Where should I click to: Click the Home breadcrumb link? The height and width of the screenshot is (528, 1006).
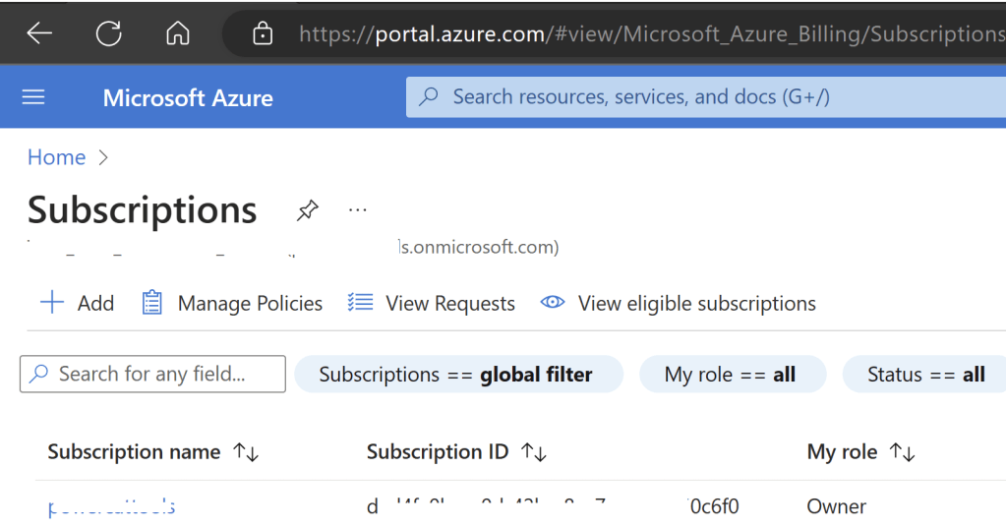pos(56,157)
